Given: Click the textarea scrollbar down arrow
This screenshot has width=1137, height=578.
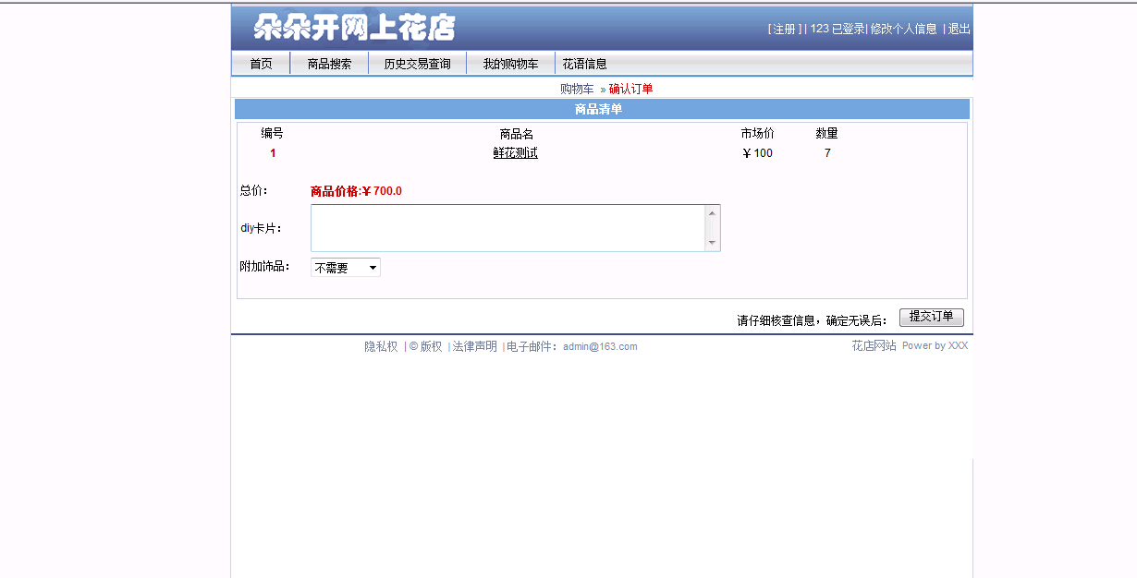Looking at the screenshot, I should (712, 243).
